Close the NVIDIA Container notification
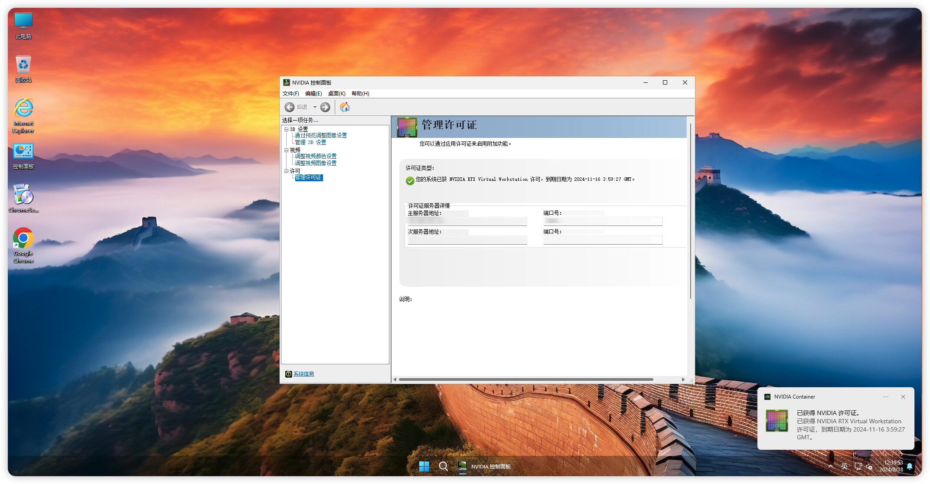The width and height of the screenshot is (930, 484). [903, 397]
